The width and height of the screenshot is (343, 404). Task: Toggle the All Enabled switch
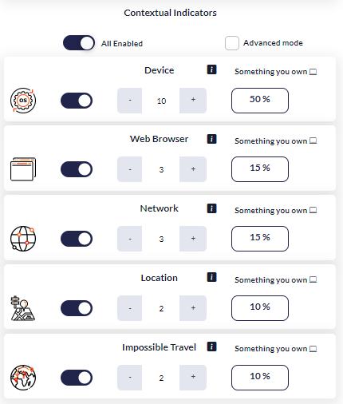(x=79, y=43)
